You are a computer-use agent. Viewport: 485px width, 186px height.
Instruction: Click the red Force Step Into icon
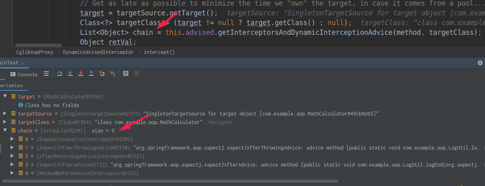(81, 74)
